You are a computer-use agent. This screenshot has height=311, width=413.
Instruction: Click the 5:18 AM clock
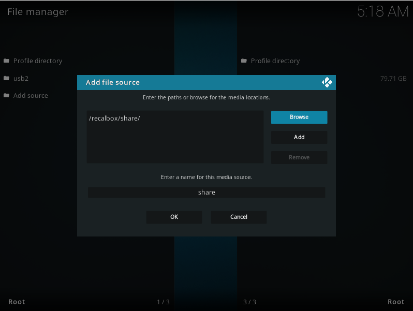point(382,11)
